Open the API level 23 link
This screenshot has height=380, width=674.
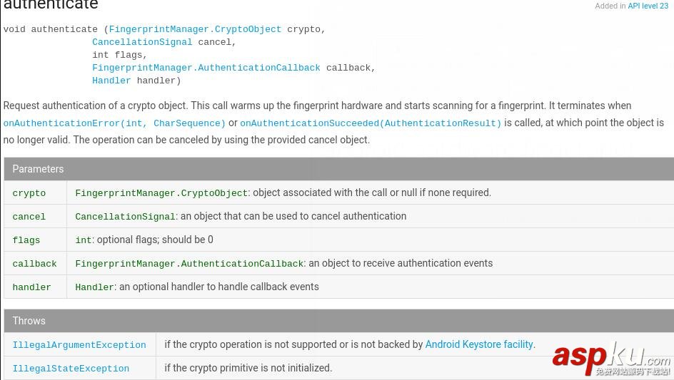(648, 6)
